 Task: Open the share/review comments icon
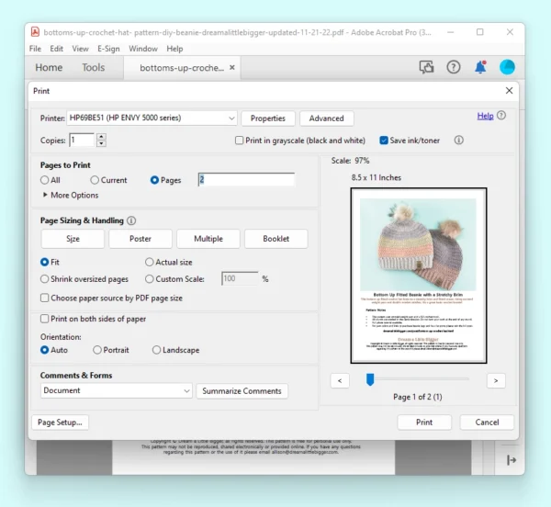426,67
